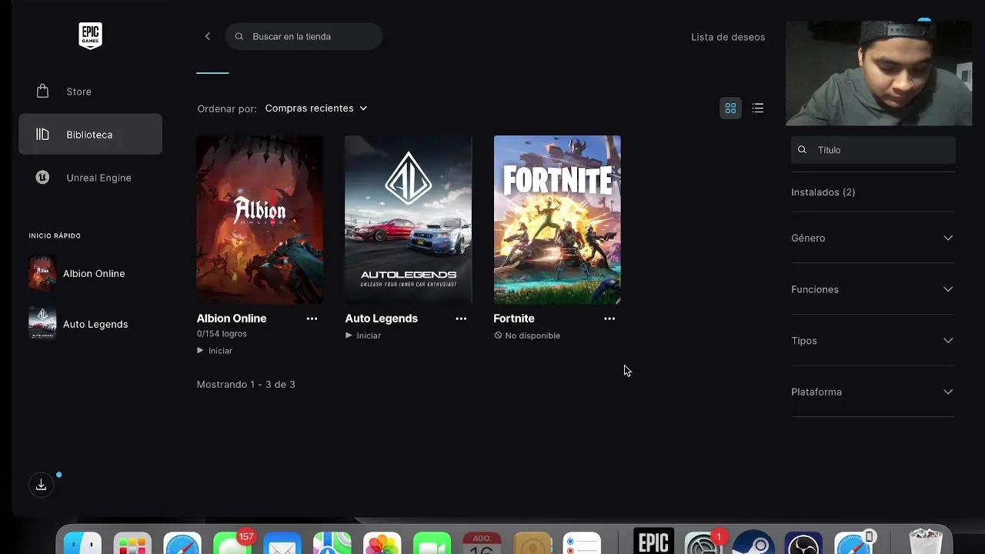This screenshot has height=554, width=985.
Task: Open Auto Legends options menu (three dots)
Action: pyautogui.click(x=461, y=319)
